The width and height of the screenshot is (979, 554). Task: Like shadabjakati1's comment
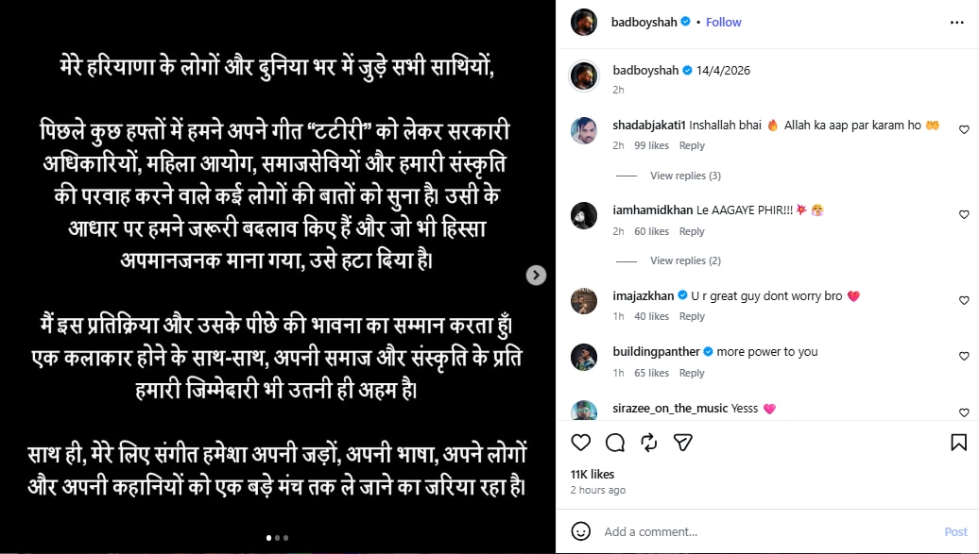(x=964, y=130)
